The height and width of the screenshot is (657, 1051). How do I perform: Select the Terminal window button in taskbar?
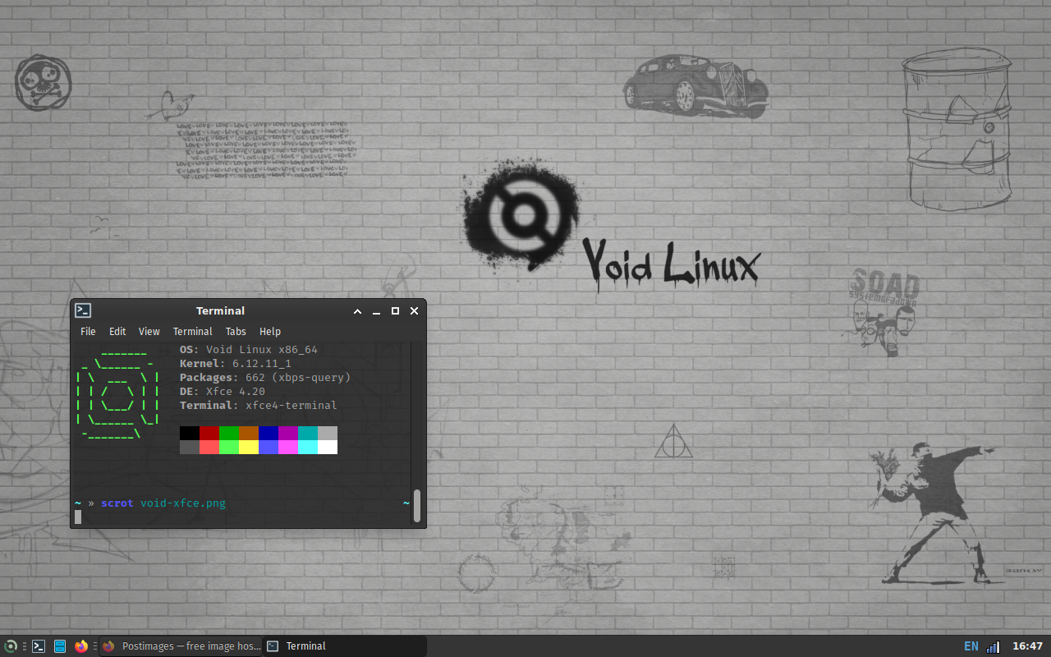pyautogui.click(x=345, y=646)
